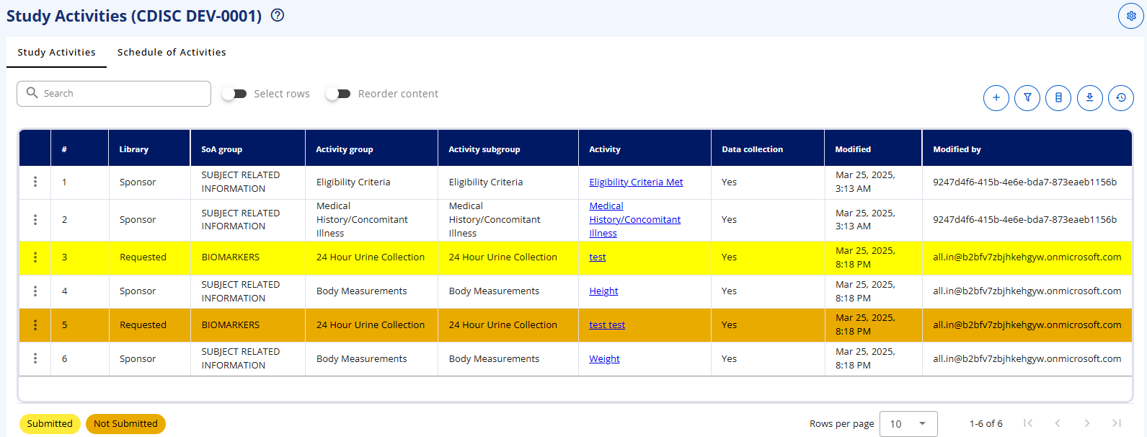Open row 1 three-dot actions menu

[x=35, y=182]
